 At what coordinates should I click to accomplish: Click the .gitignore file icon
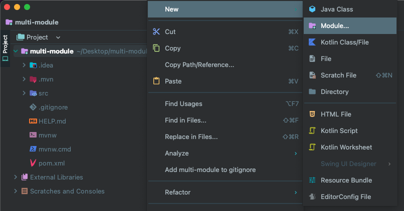coord(33,107)
